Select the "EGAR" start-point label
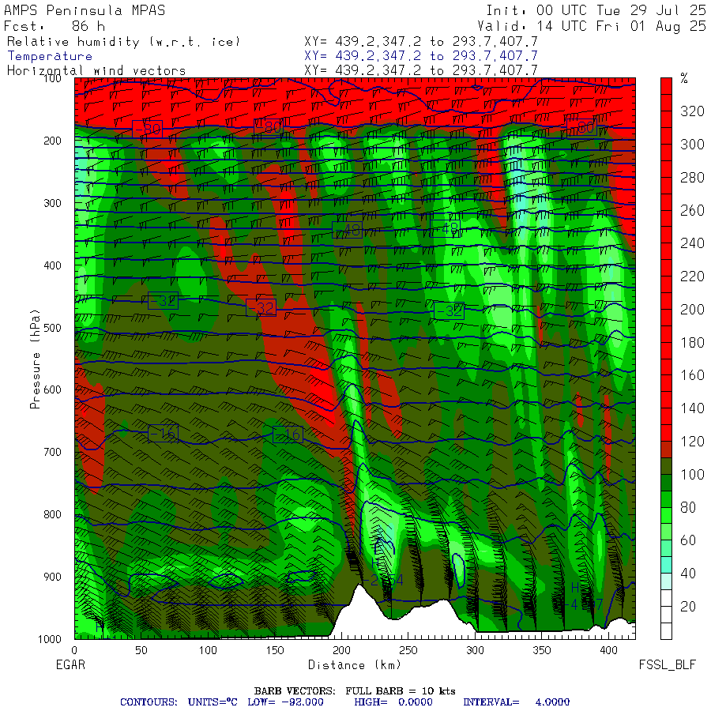Viewport: 711px width, 711px height. tap(71, 664)
